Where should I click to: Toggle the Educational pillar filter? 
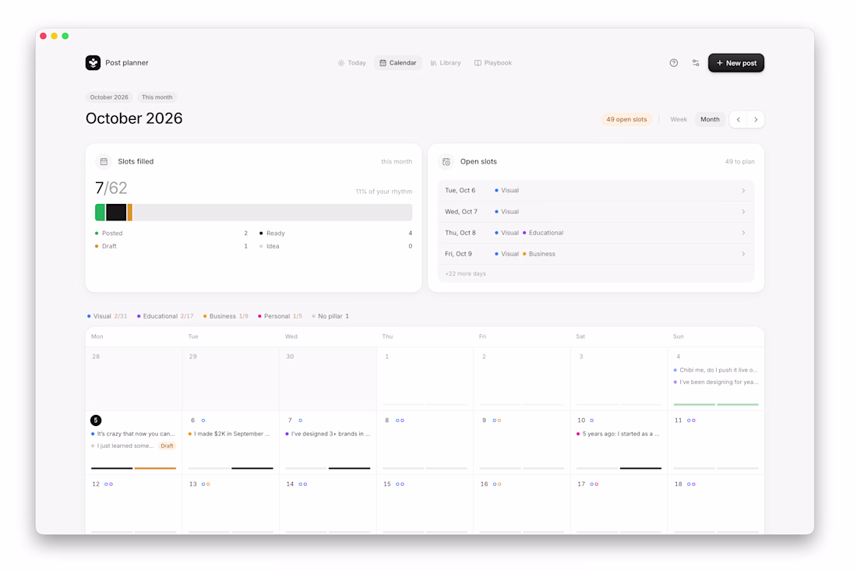(x=165, y=316)
